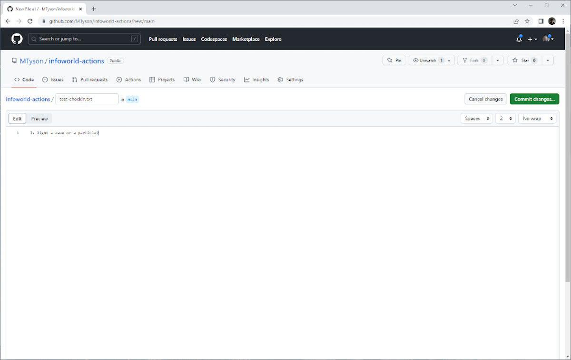Select the Actions tab play icon

coord(119,80)
